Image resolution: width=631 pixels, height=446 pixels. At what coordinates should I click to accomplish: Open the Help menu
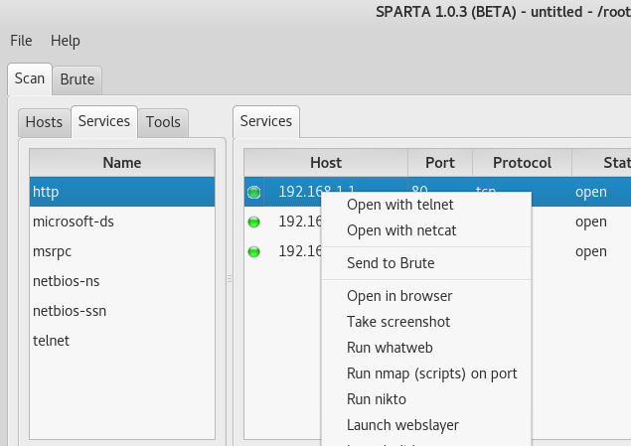click(66, 41)
